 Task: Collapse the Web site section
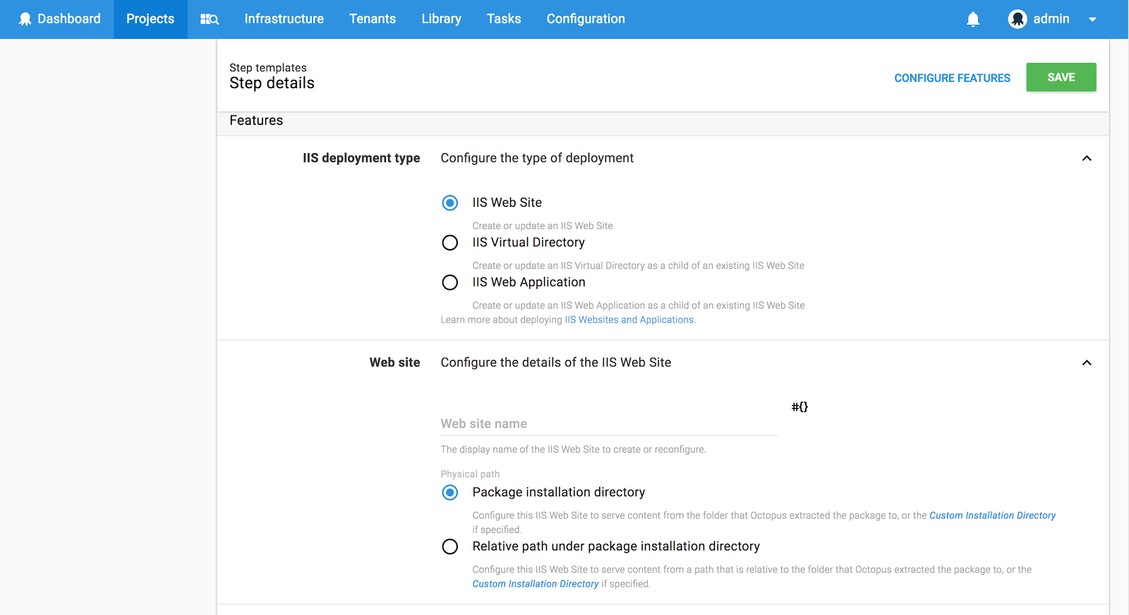[x=1087, y=363]
